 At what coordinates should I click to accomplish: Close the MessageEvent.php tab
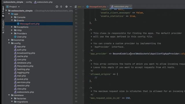click(108, 7)
